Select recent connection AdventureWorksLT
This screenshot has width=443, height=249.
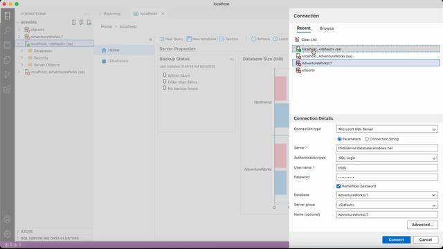(x=366, y=63)
